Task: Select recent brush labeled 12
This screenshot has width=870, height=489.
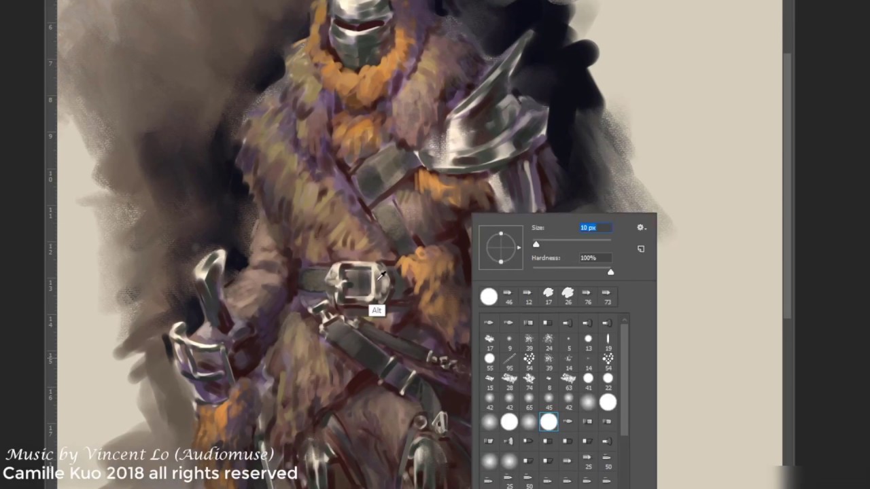Action: [x=528, y=296]
